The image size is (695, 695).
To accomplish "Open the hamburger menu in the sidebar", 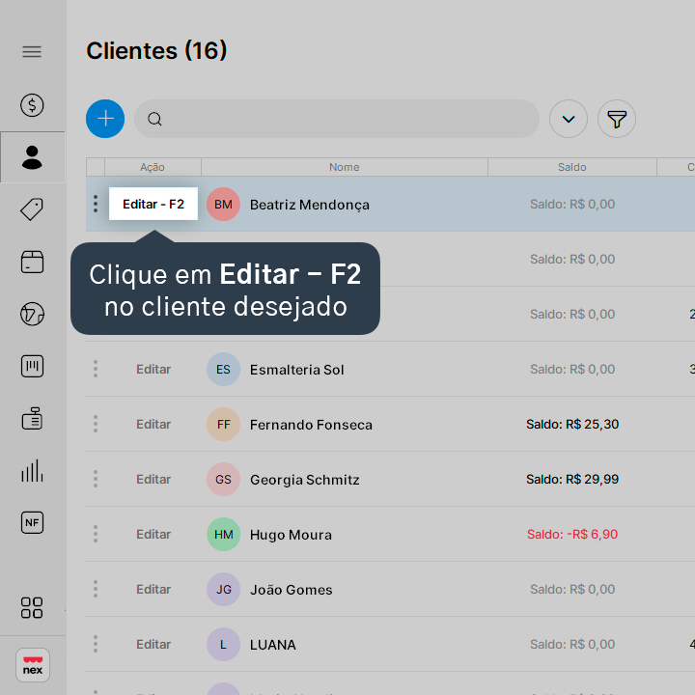I will click(32, 52).
